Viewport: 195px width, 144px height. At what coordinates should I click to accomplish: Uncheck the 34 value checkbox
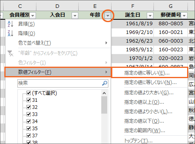(x=28, y=121)
